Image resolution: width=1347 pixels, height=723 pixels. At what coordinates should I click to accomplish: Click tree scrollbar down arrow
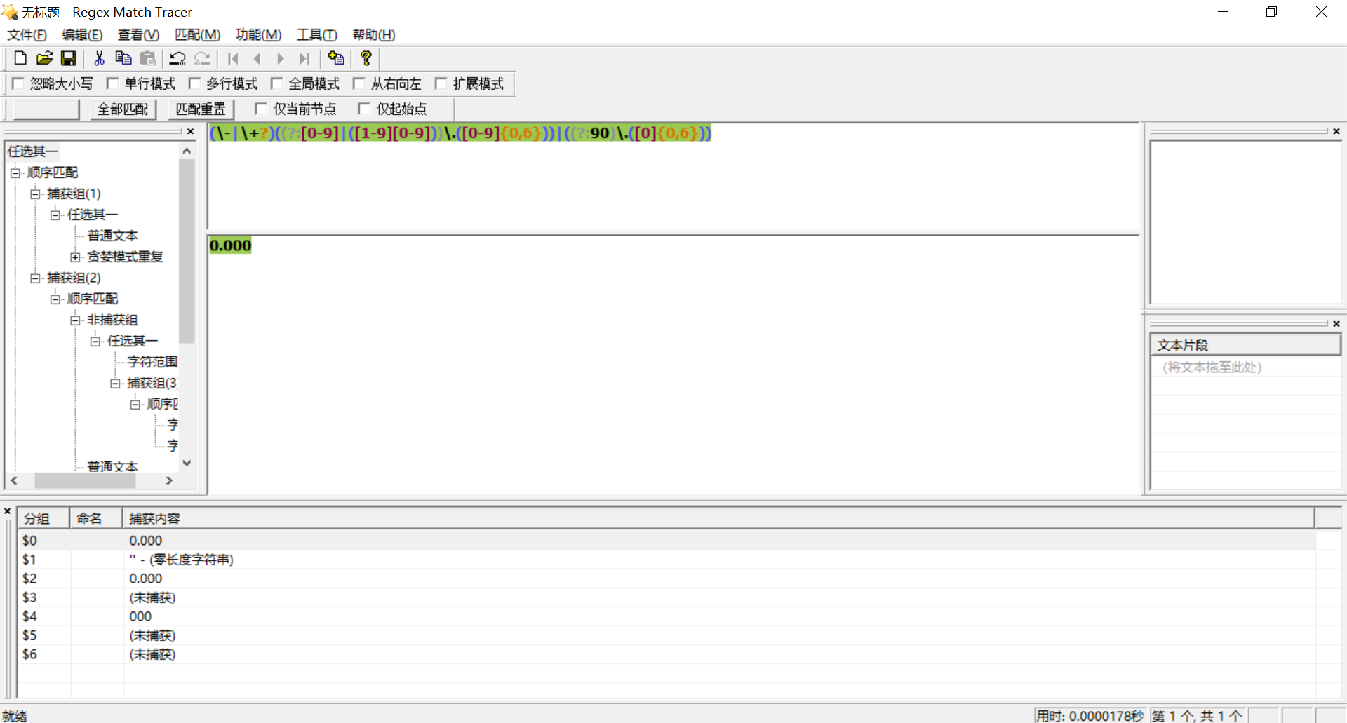(x=187, y=463)
